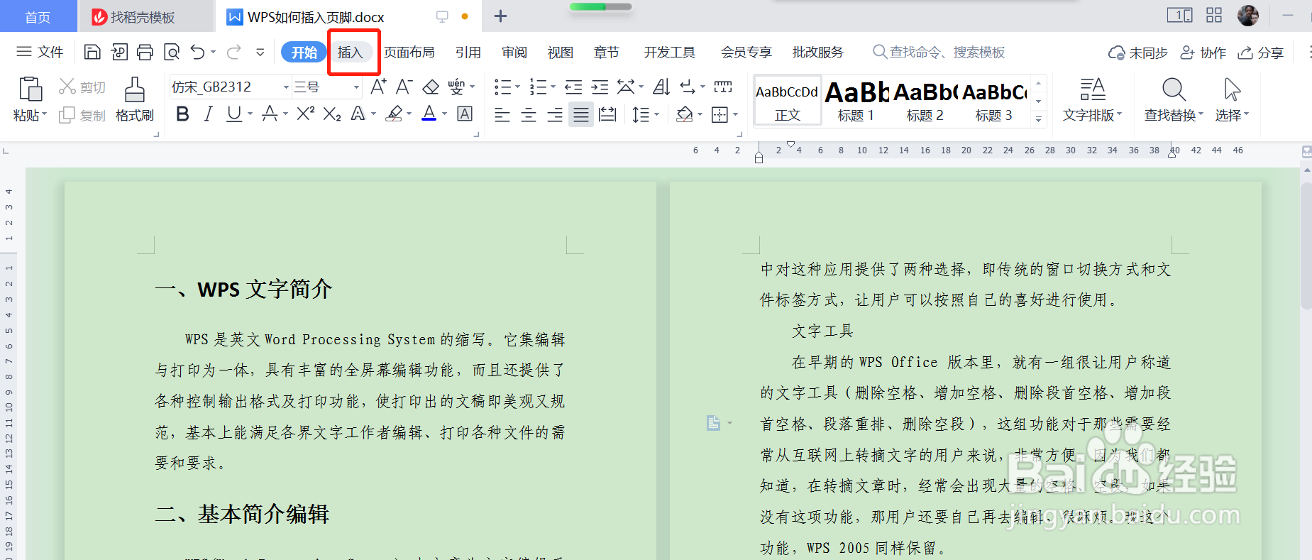Decrease font size with A- icon
Screen dimensions: 1312x560
tap(404, 87)
